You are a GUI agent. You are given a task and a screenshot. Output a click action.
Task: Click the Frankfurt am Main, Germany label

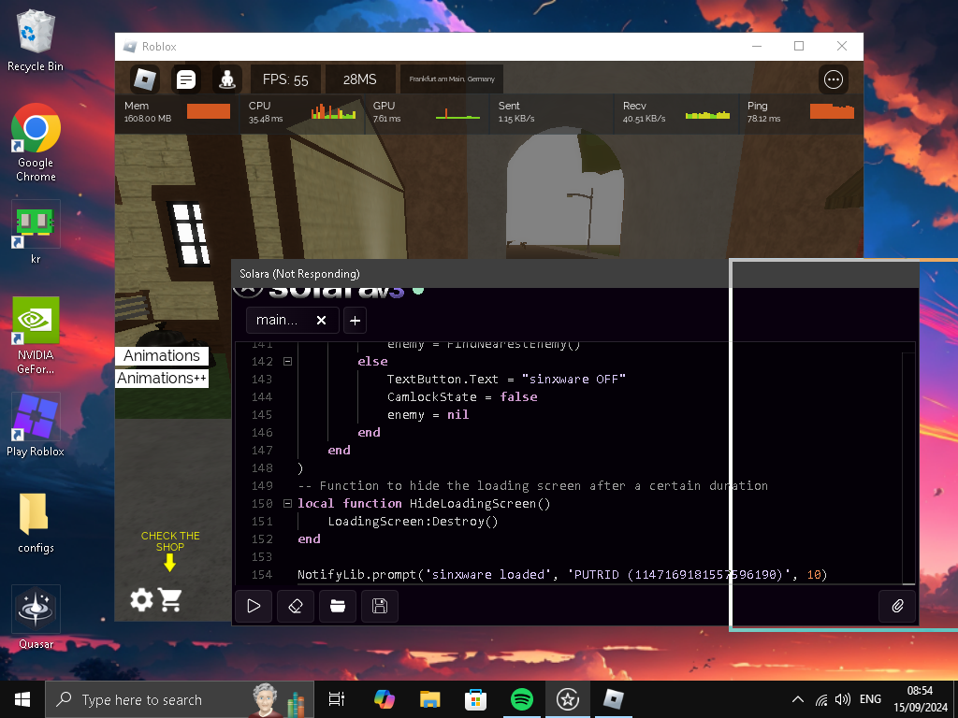click(452, 79)
